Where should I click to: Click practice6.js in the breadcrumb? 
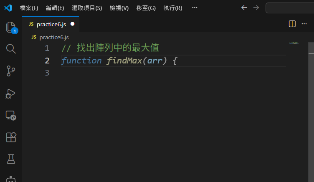[x=54, y=37]
